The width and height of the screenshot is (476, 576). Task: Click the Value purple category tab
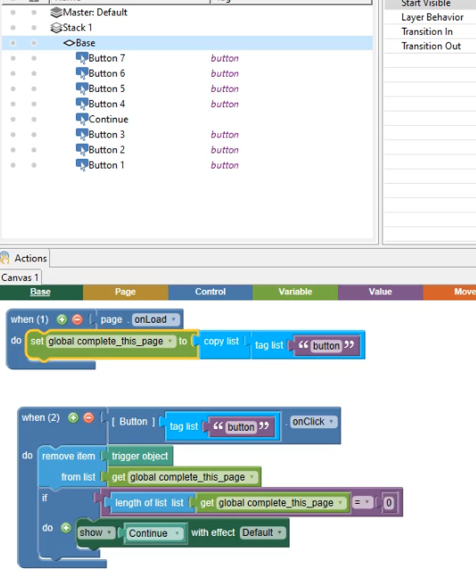(x=380, y=292)
